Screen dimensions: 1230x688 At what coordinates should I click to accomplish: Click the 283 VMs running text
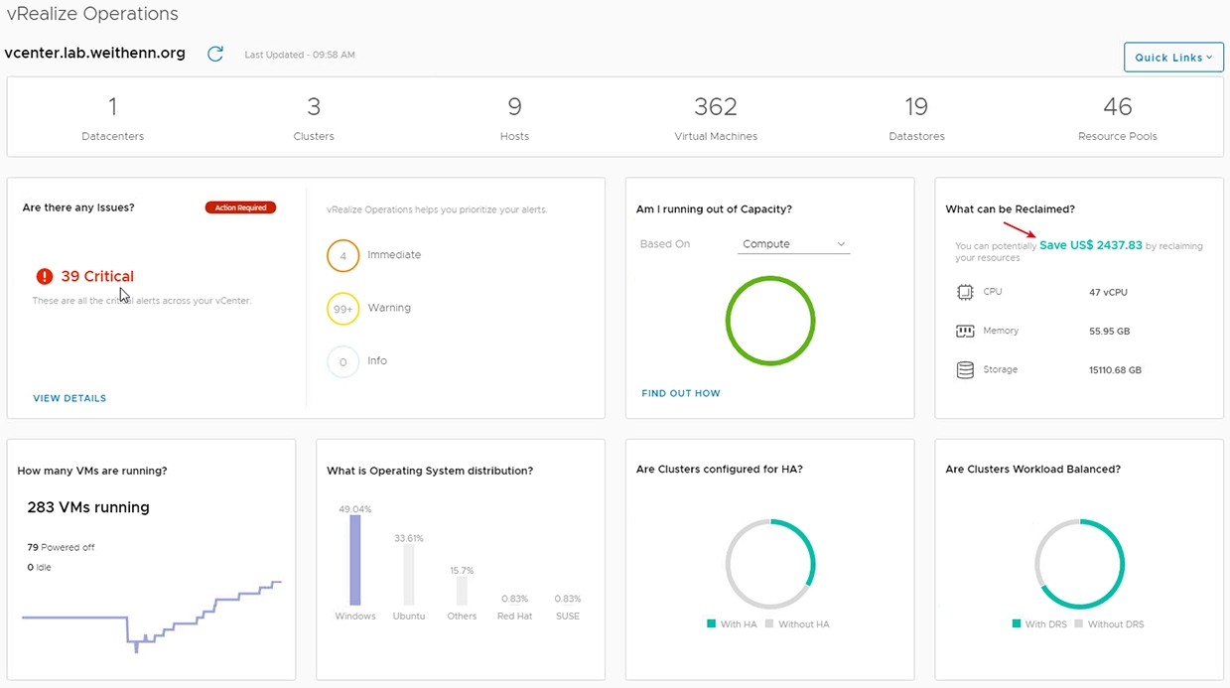(x=88, y=507)
